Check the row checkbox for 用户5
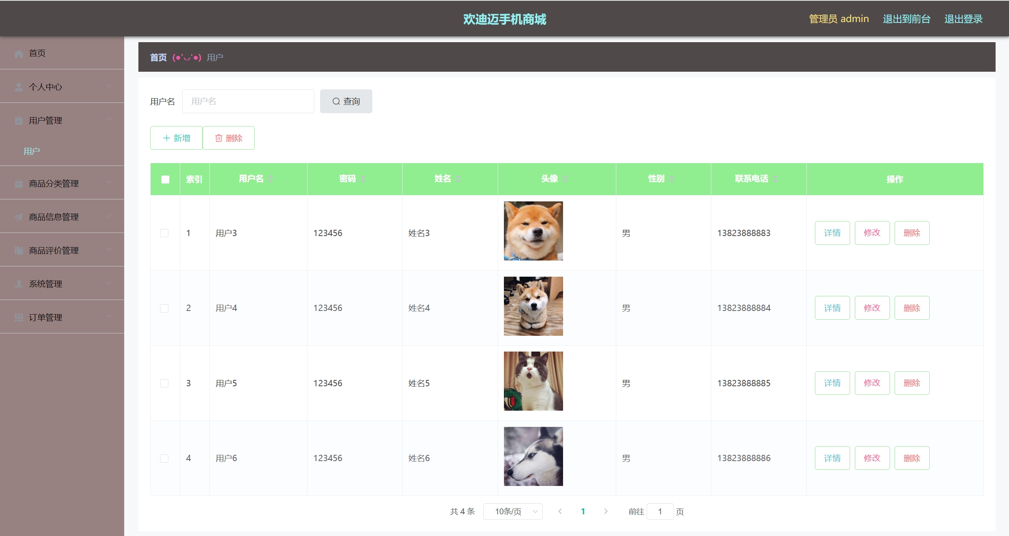The width and height of the screenshot is (1009, 536). pos(164,383)
